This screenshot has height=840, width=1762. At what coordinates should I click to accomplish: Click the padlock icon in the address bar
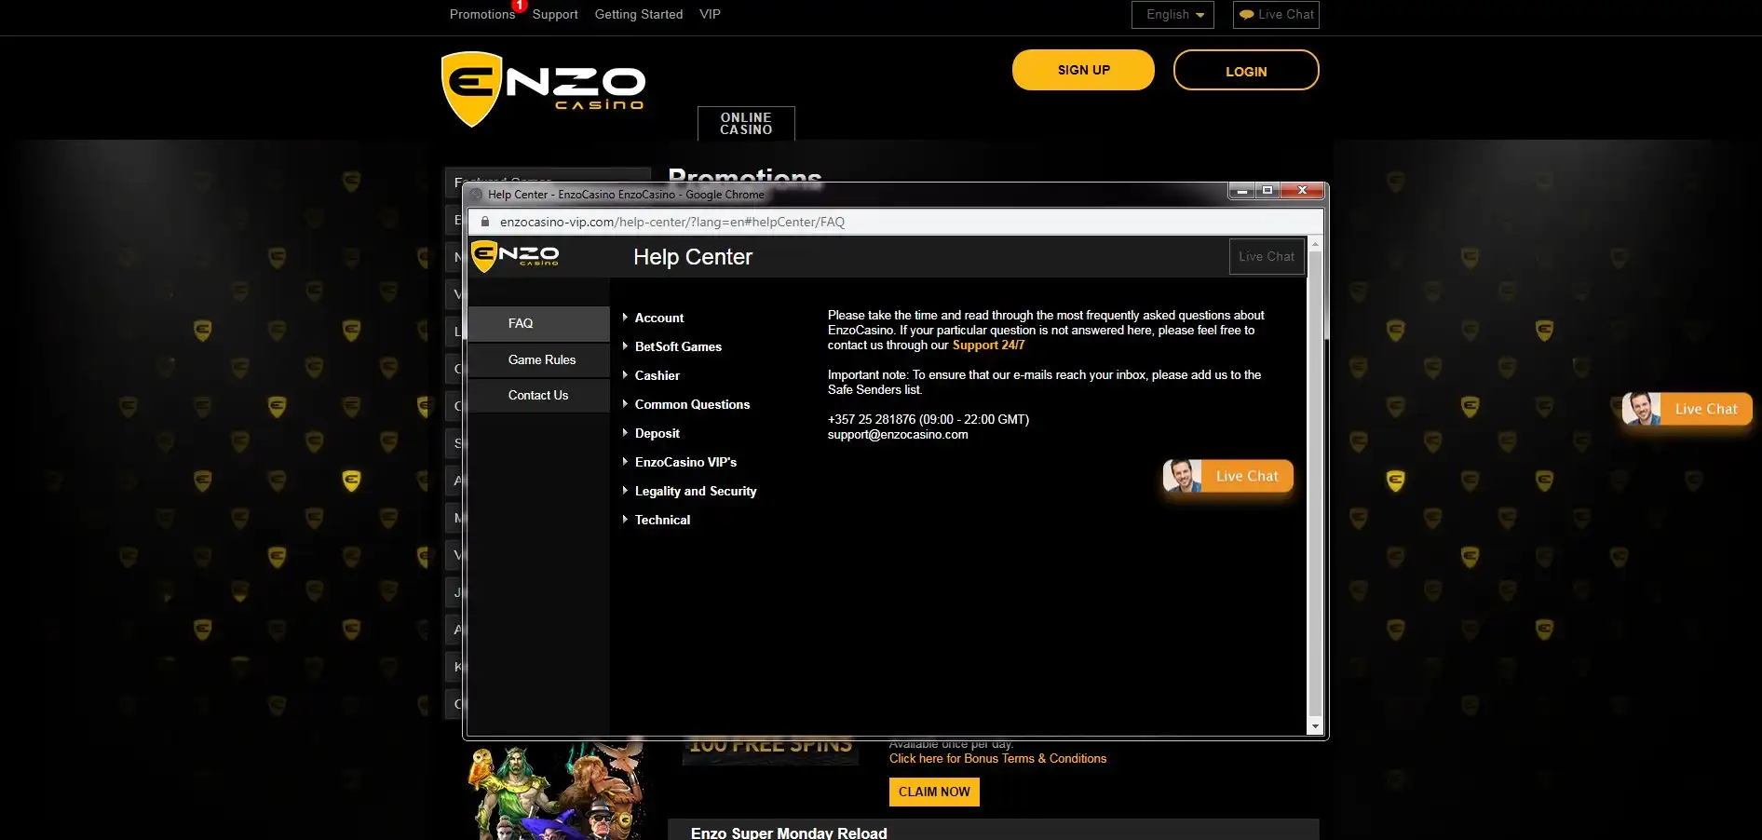[484, 222]
